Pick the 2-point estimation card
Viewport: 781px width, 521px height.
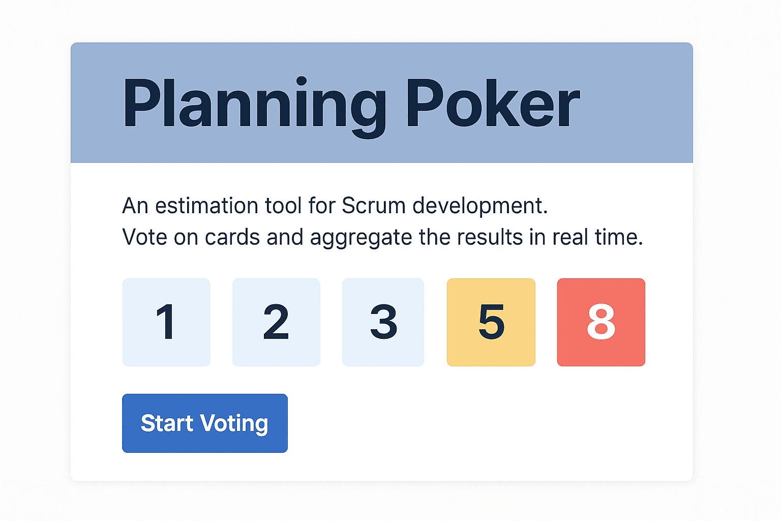[276, 322]
